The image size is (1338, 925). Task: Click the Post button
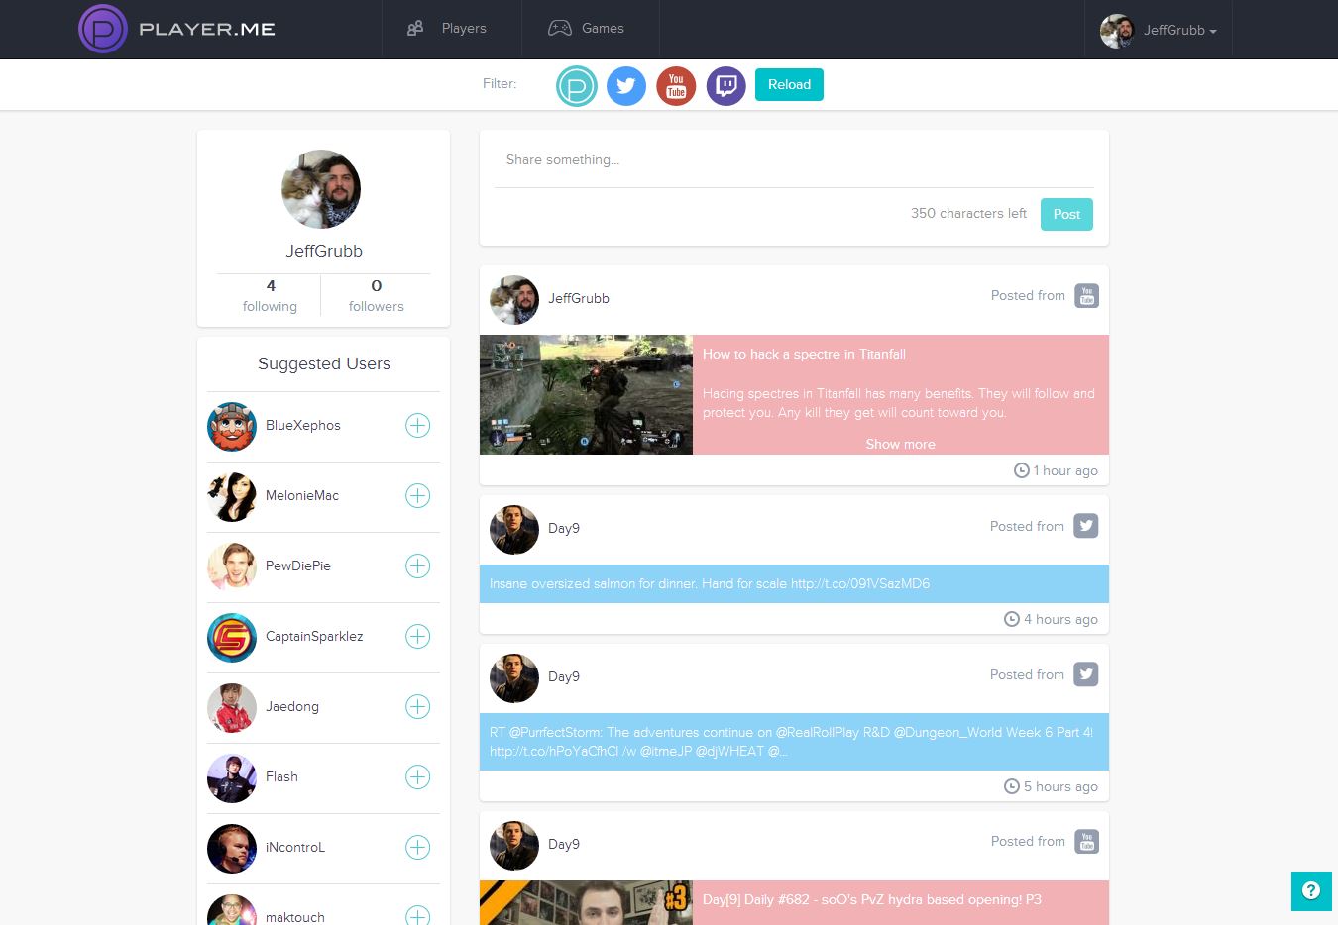pyautogui.click(x=1066, y=214)
